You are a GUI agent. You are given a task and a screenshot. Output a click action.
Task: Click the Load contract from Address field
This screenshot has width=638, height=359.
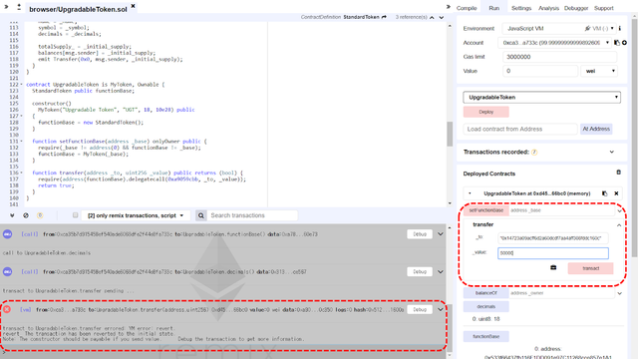click(520, 129)
